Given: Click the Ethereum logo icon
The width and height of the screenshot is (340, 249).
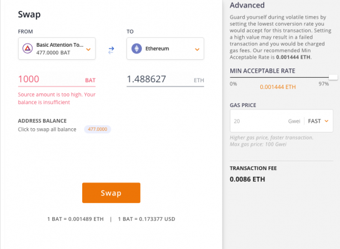Looking at the screenshot, I should pyautogui.click(x=136, y=49).
